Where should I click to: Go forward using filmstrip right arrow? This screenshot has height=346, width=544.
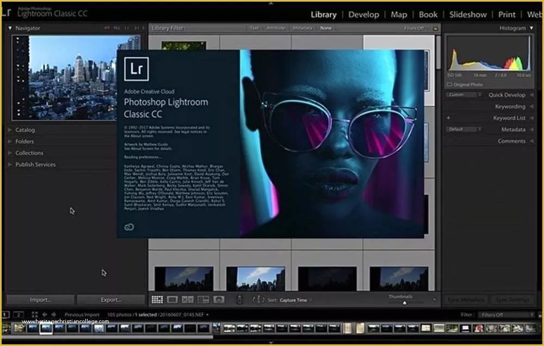coord(54,314)
